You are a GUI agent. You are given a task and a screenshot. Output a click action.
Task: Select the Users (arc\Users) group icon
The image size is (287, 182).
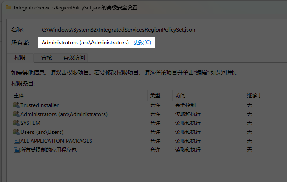pos(16,132)
